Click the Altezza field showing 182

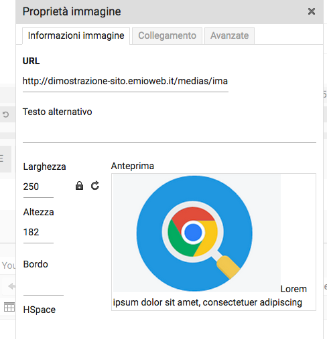tap(38, 233)
